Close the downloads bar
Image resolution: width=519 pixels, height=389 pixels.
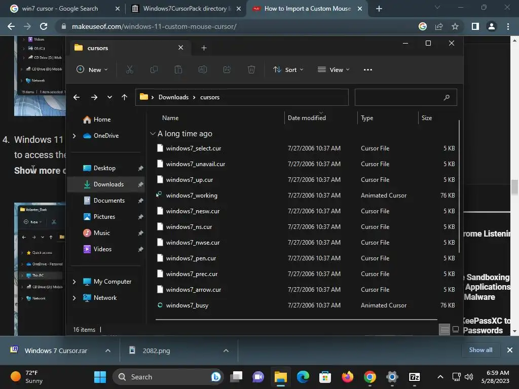coord(510,350)
